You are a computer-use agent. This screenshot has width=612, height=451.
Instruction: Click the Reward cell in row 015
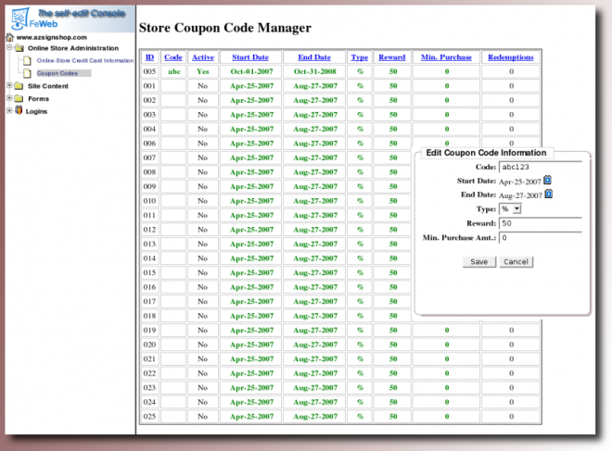(392, 273)
